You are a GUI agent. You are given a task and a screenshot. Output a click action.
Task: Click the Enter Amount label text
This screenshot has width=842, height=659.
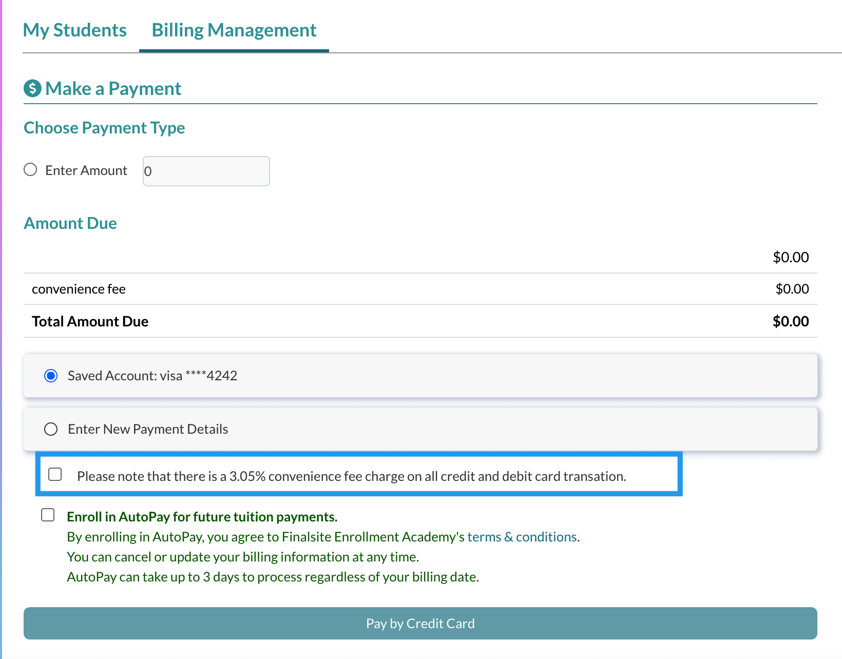point(86,170)
